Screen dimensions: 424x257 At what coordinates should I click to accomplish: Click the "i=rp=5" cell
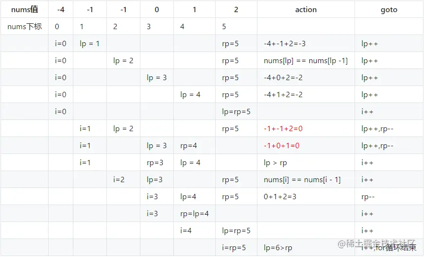[234, 248]
